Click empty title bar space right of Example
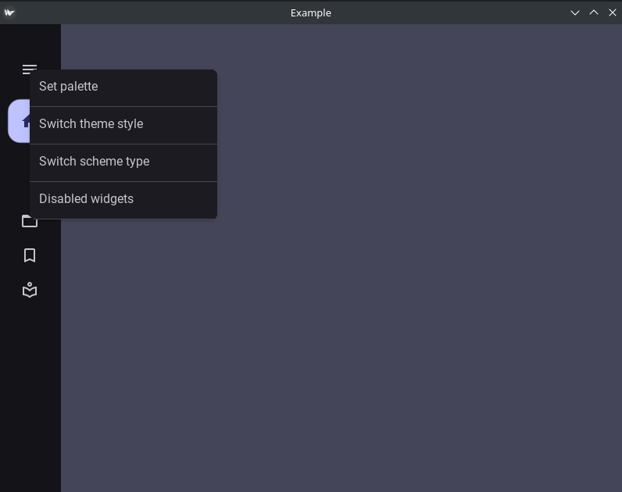This screenshot has width=622, height=492. [x=453, y=12]
